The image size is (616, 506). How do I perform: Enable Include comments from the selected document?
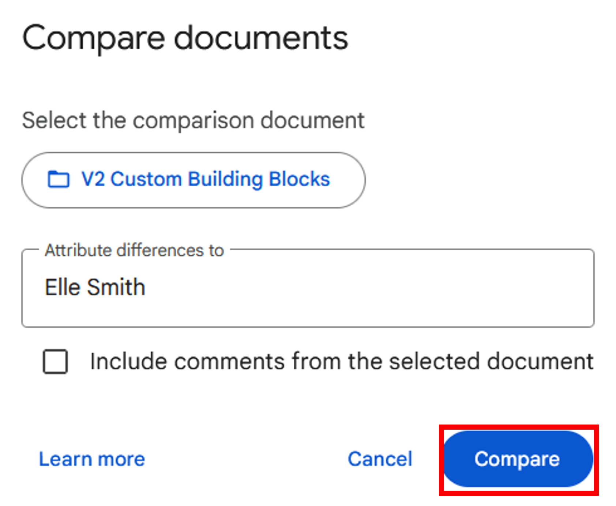click(x=55, y=362)
